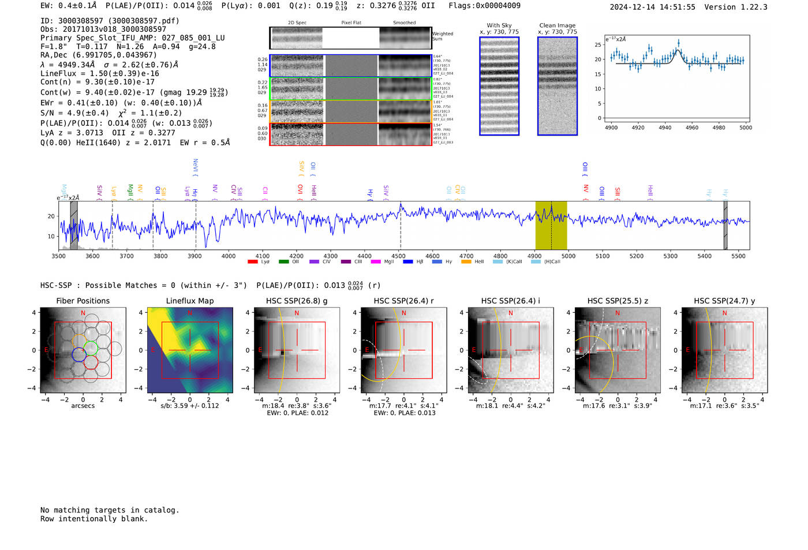Click the blue-bordered 2D spectrum row
The image size is (808, 550).
coord(350,66)
